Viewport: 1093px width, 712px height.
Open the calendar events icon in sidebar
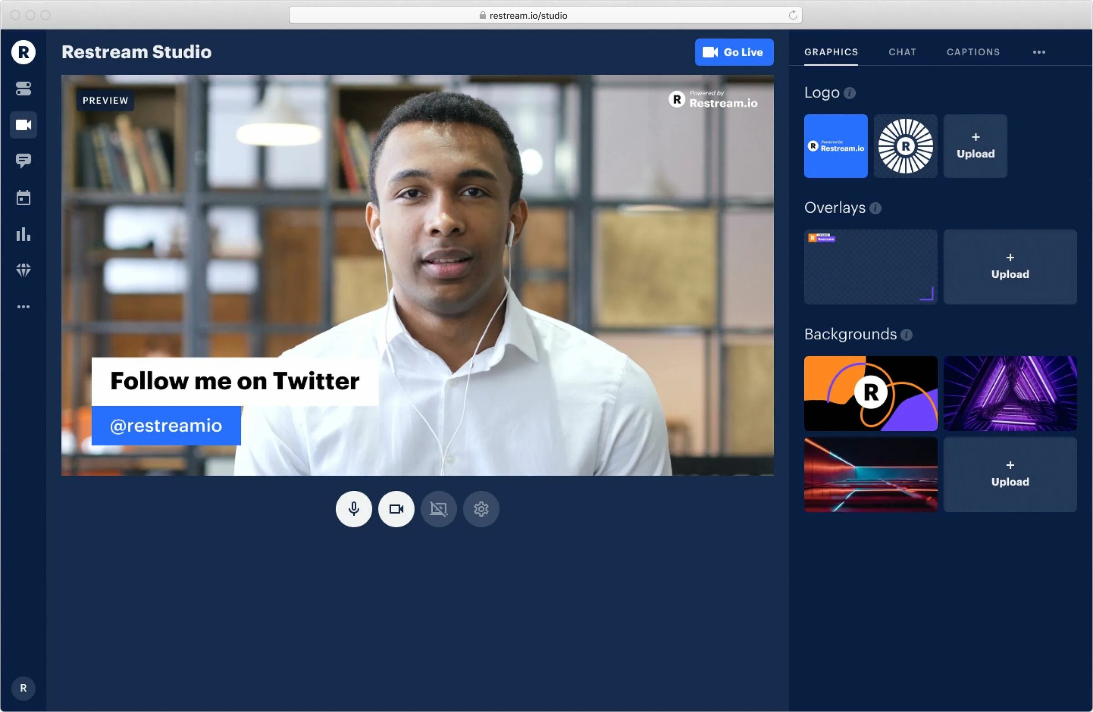(23, 198)
